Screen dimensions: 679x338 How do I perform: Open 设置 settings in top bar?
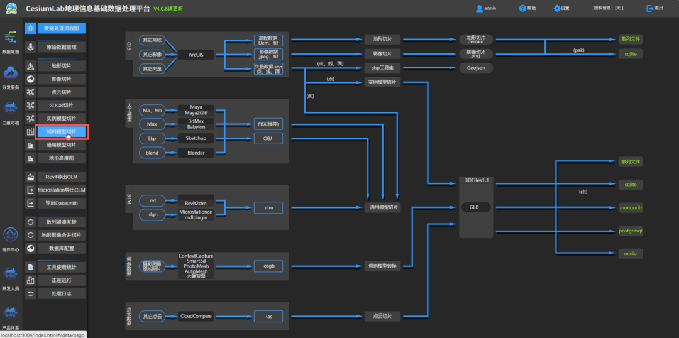pos(561,8)
